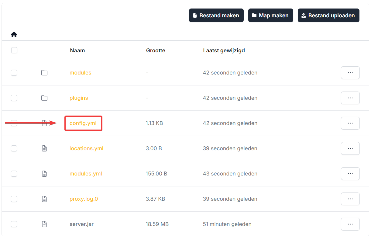
Task: Toggle the select-all checkbox in header
Action: tap(14, 50)
